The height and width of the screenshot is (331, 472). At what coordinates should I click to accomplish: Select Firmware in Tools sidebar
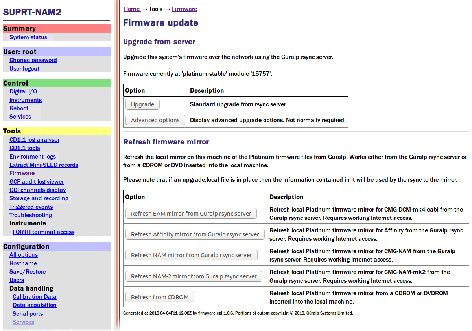pos(22,173)
